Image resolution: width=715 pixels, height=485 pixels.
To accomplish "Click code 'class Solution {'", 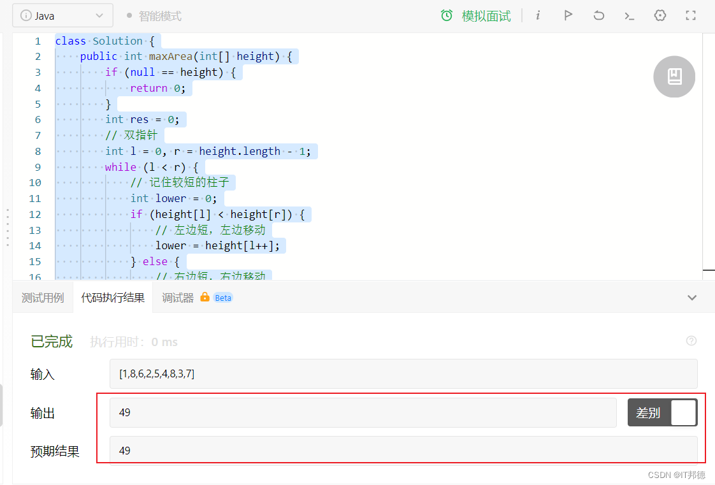I will point(105,41).
